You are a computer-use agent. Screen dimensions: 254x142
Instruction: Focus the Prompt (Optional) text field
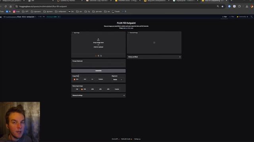pyautogui.click(x=98, y=65)
